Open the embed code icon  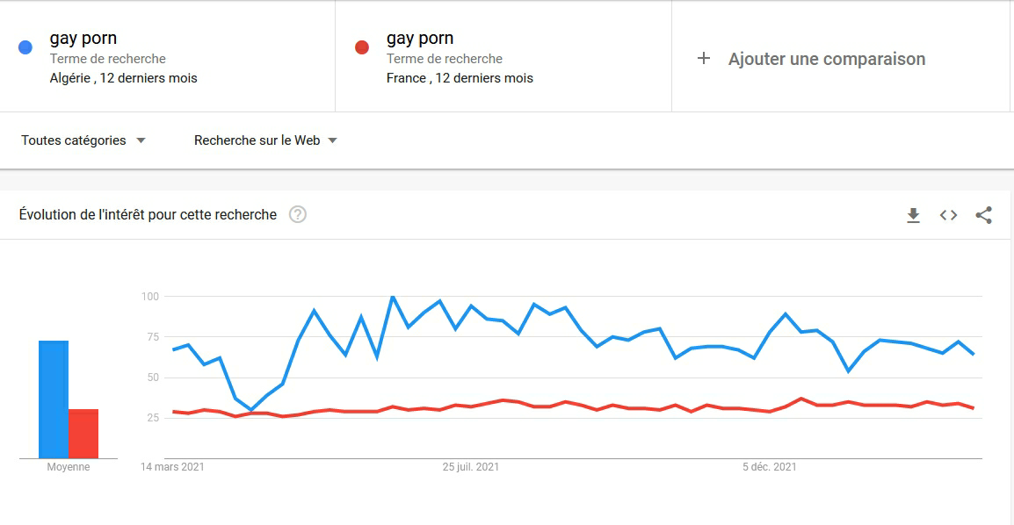pyautogui.click(x=949, y=215)
